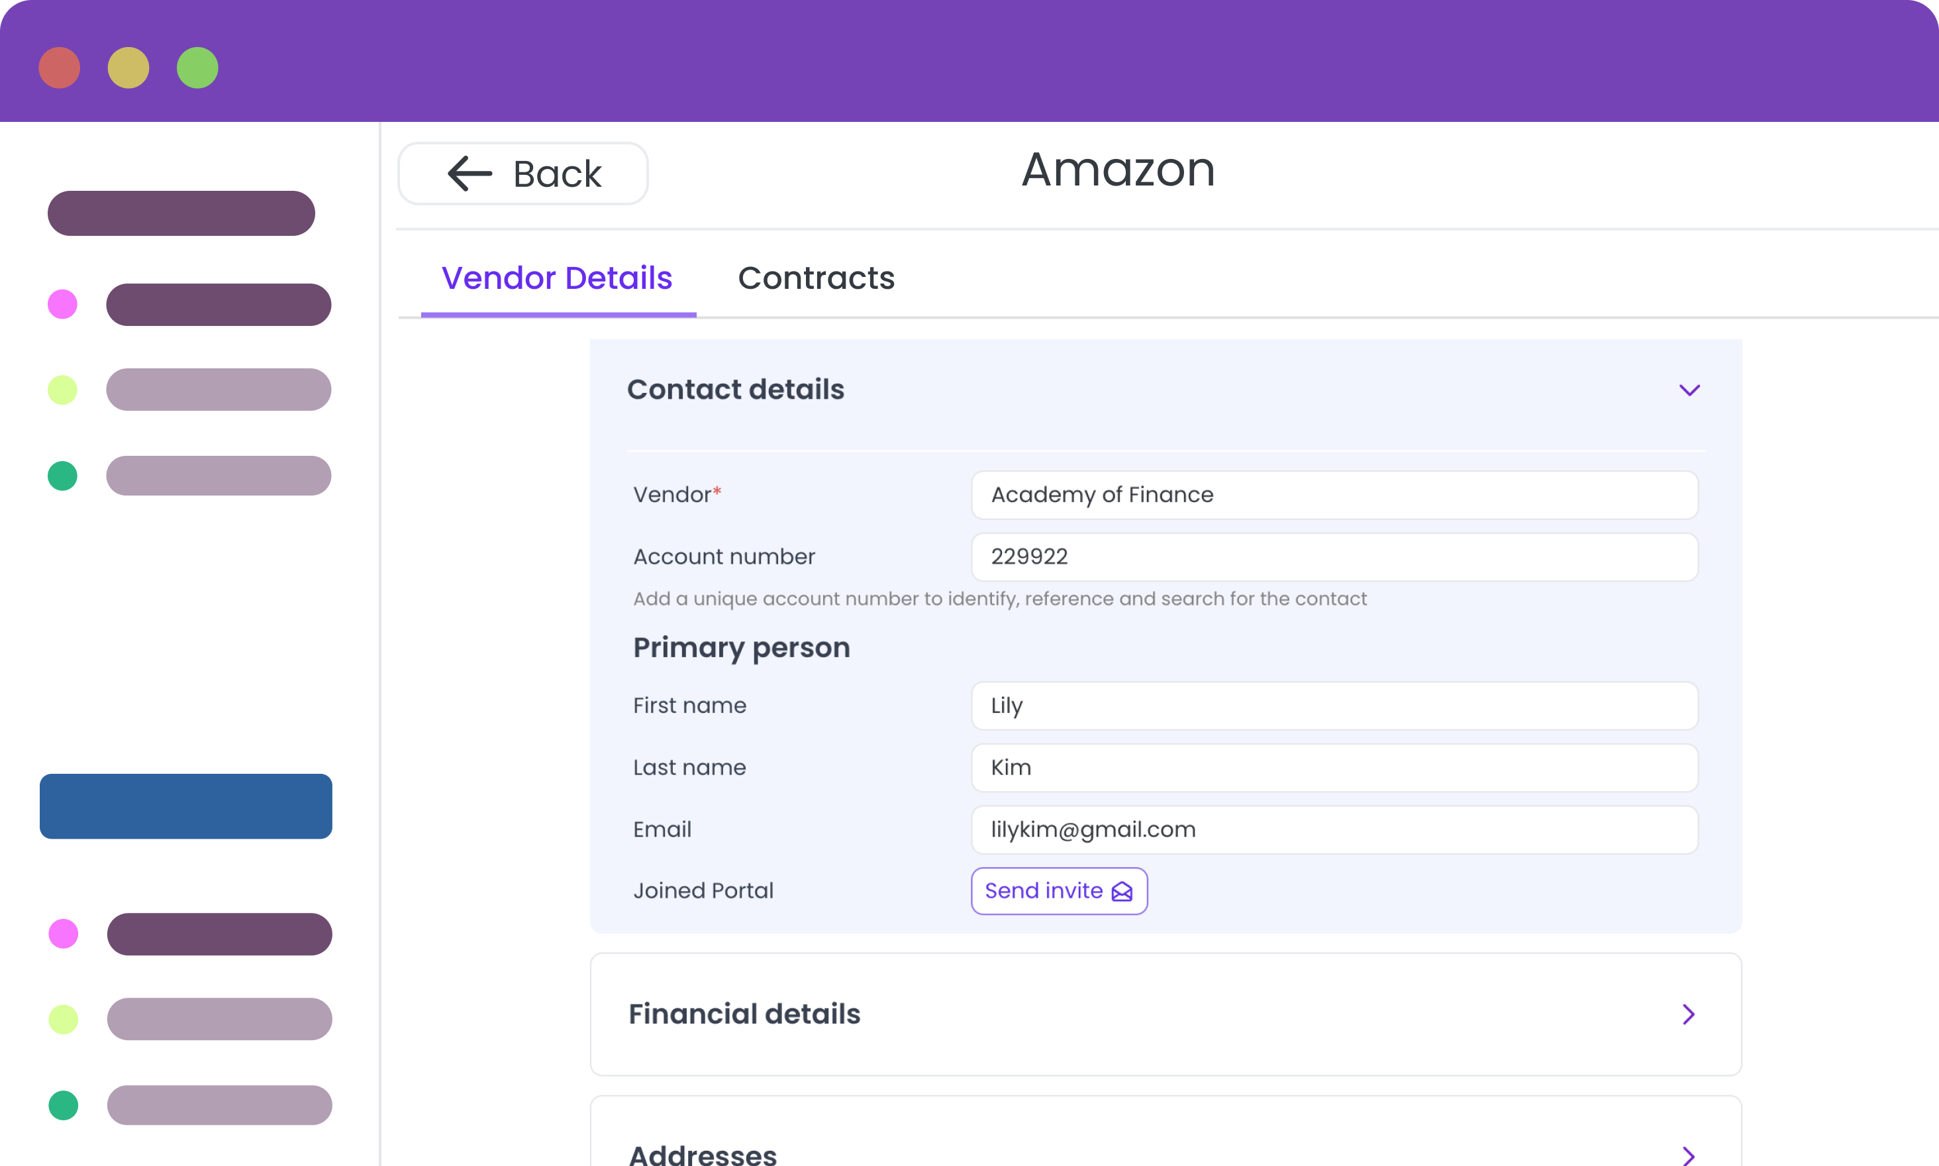The width and height of the screenshot is (1939, 1166).
Task: Click the envelope icon in Send invite
Action: 1122,892
